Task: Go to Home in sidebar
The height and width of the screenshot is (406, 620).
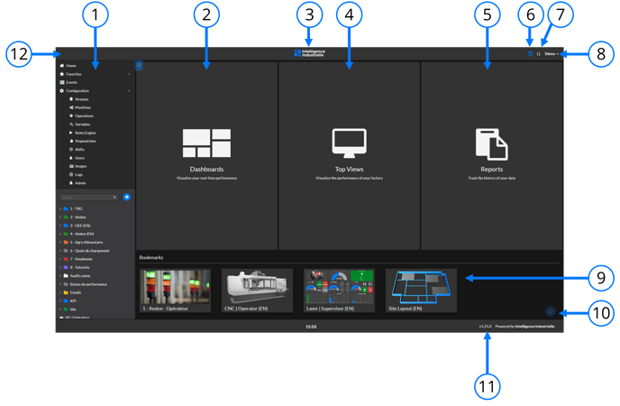Action: pyautogui.click(x=70, y=66)
